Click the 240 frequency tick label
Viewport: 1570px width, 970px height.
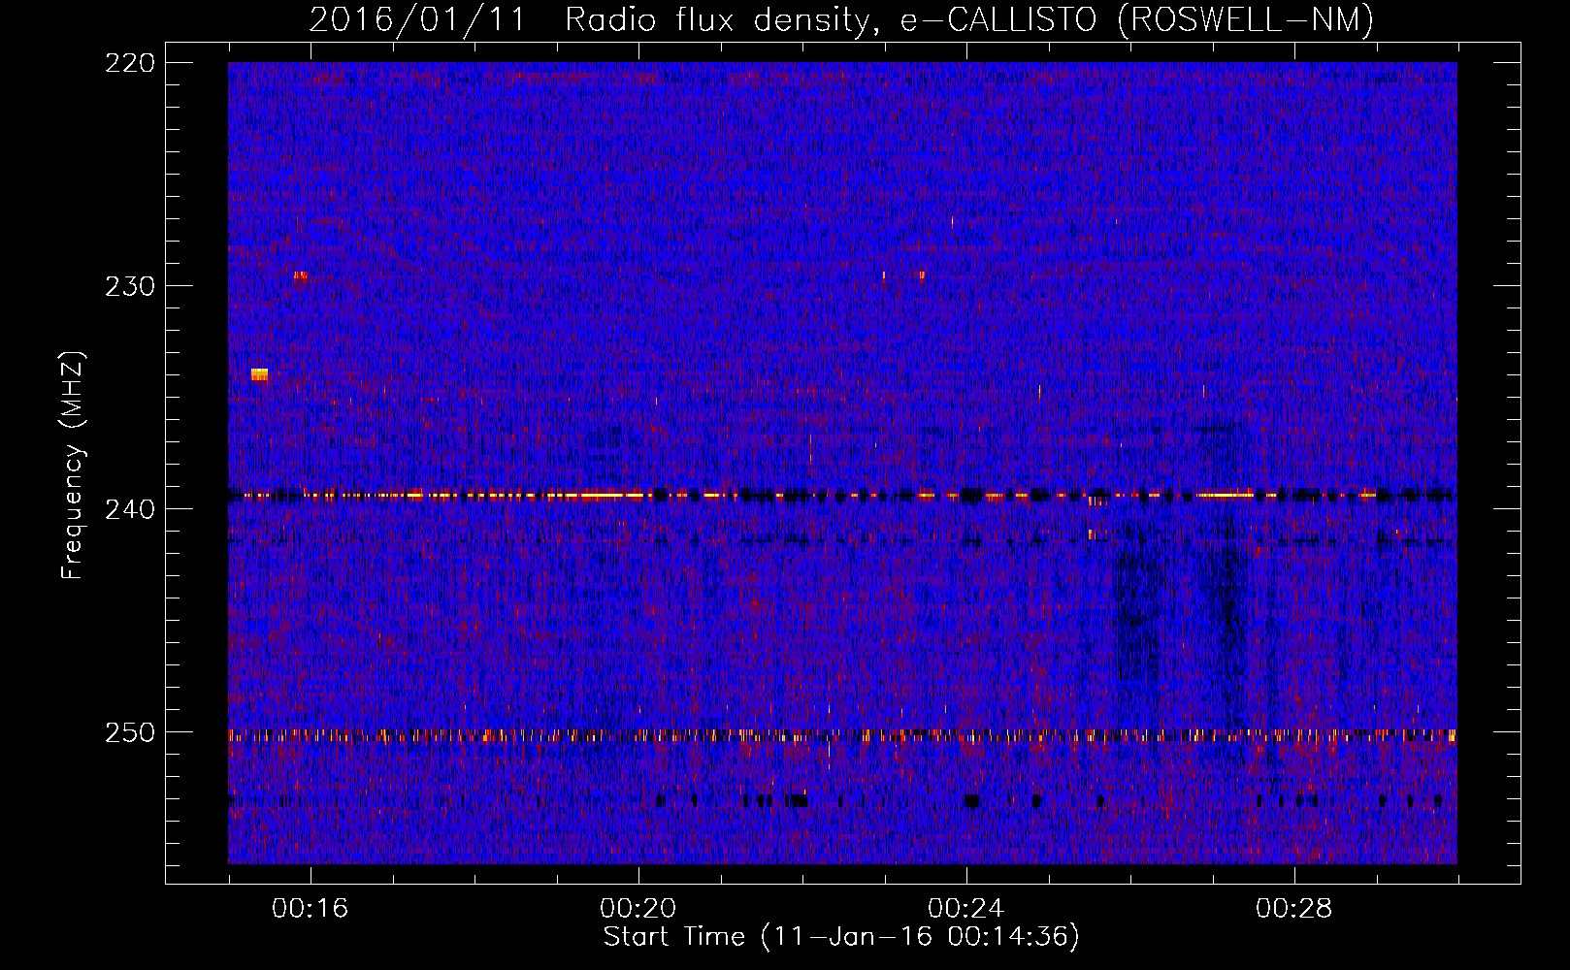[129, 509]
